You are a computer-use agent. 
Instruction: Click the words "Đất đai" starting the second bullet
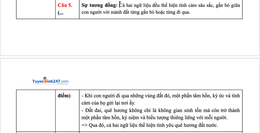[92, 111]
